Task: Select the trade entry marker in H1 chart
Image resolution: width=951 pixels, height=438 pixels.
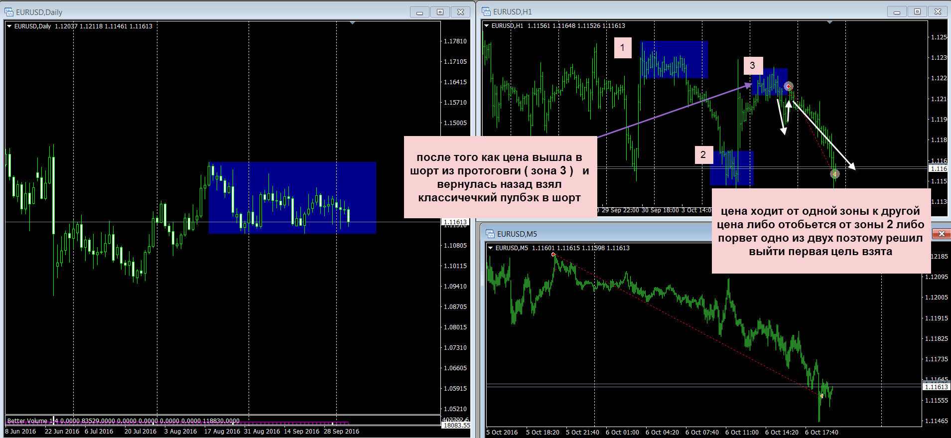Action: 788,87
